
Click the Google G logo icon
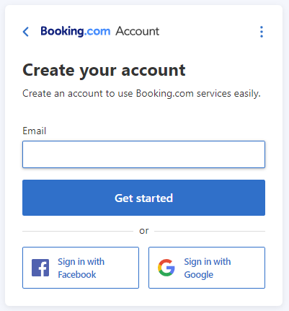click(166, 268)
